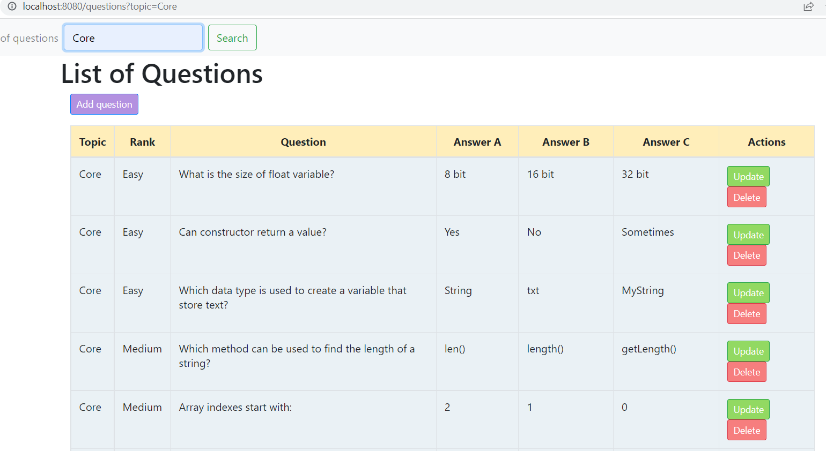
Task: Click the Topic column header
Action: coord(92,142)
